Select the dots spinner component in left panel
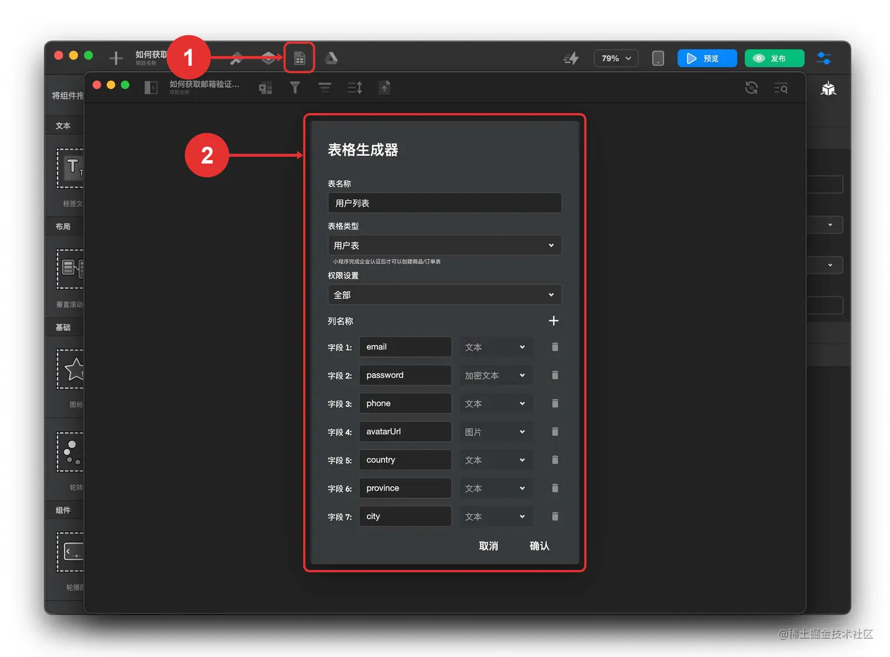This screenshot has width=890, height=657. [x=70, y=452]
